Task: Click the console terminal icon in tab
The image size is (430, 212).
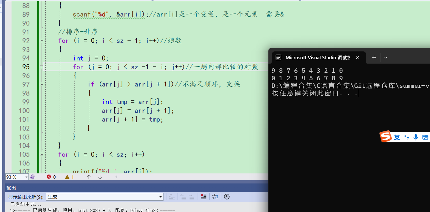Action: [x=278, y=57]
